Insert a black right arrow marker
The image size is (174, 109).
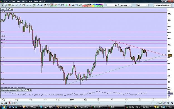click(73, 5)
